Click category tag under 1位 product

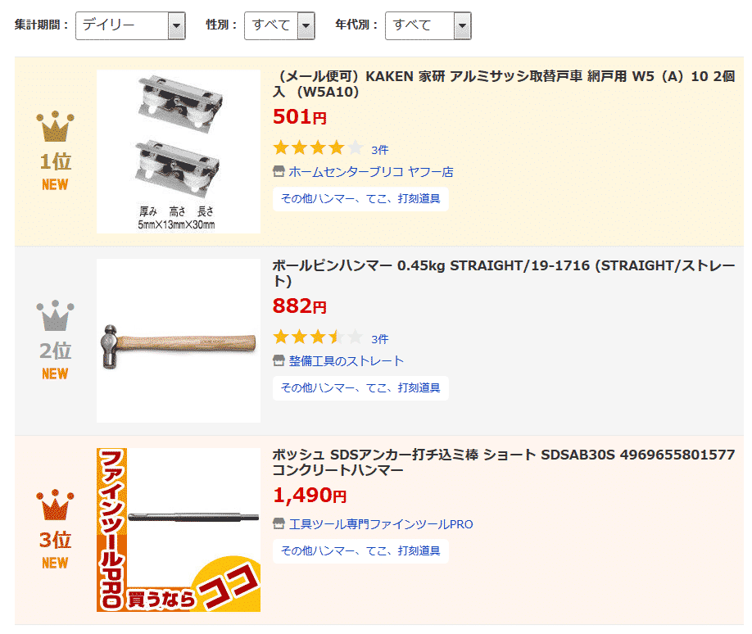360,198
